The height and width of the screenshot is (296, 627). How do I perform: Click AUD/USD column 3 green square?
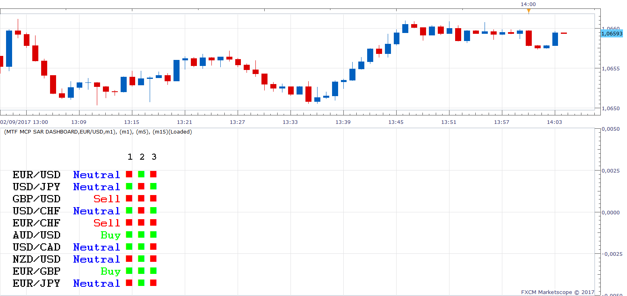153,234
